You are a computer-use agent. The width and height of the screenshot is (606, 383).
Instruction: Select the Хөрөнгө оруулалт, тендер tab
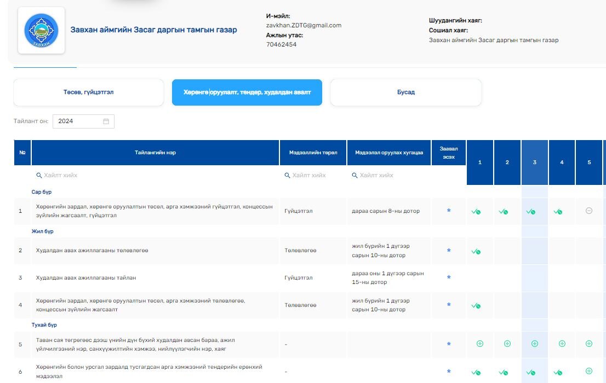point(247,92)
